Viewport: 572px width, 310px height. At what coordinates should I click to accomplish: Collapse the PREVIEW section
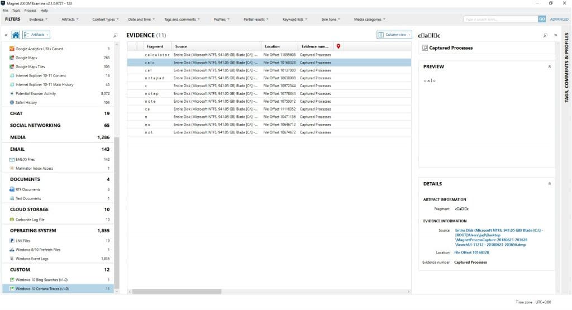click(x=550, y=66)
